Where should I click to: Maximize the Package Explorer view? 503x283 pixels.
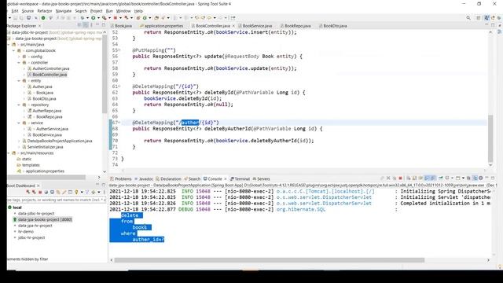(x=103, y=25)
